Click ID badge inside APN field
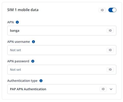 point(110,30)
